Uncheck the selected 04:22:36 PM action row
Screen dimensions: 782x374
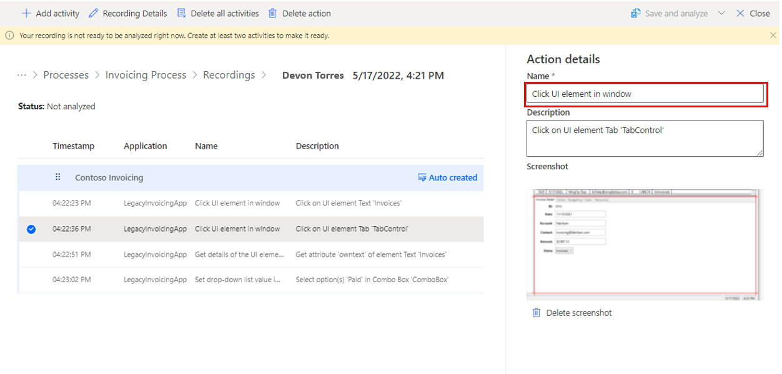coord(31,229)
